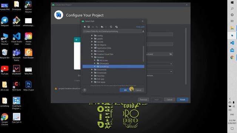Select the Google Chrome desktop shortcut
The height and width of the screenshot is (133, 237).
point(5,119)
